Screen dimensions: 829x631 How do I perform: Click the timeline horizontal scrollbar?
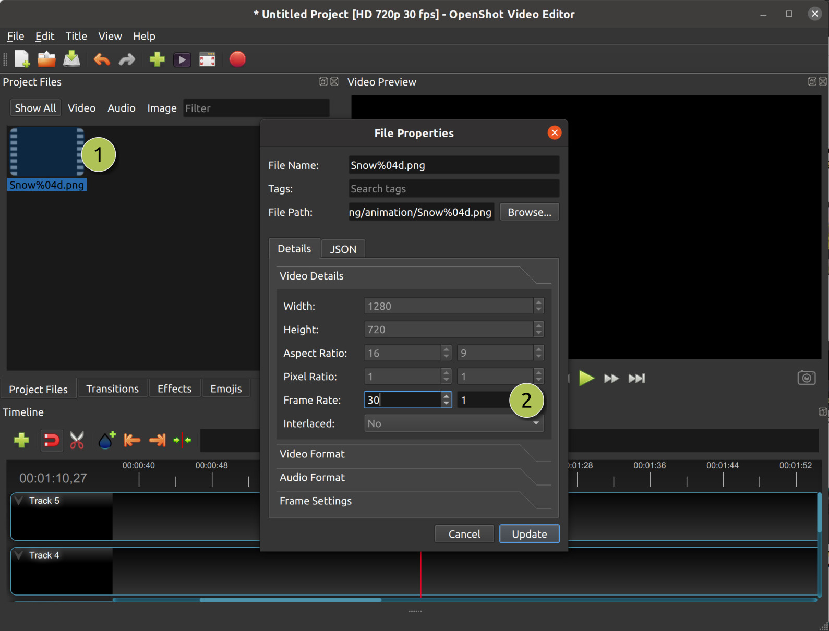click(x=290, y=600)
